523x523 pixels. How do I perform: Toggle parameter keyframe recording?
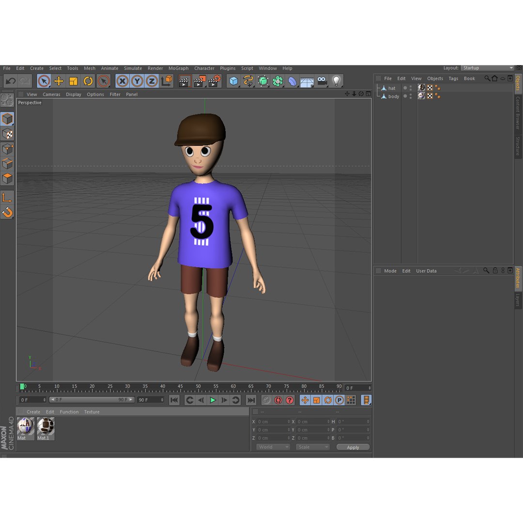coord(339,400)
